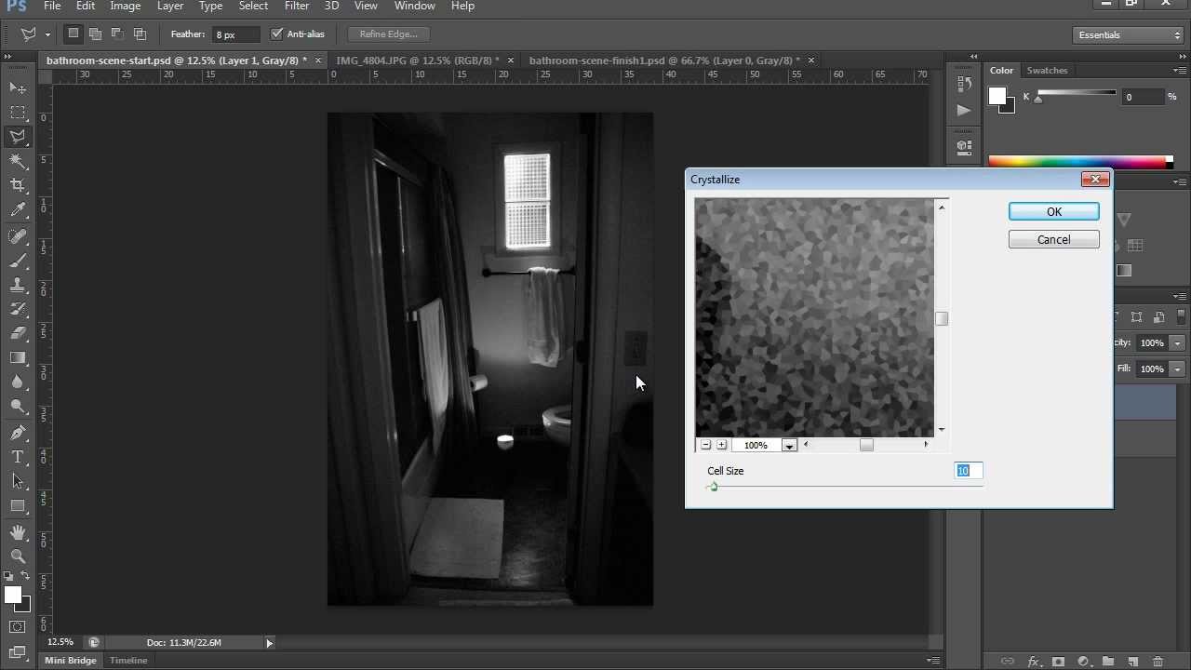Image resolution: width=1191 pixels, height=670 pixels.
Task: Change screen mode icon in toolbox
Action: point(18,652)
